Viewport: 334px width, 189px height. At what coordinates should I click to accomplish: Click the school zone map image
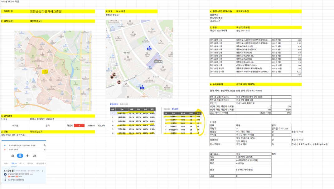(x=139, y=59)
